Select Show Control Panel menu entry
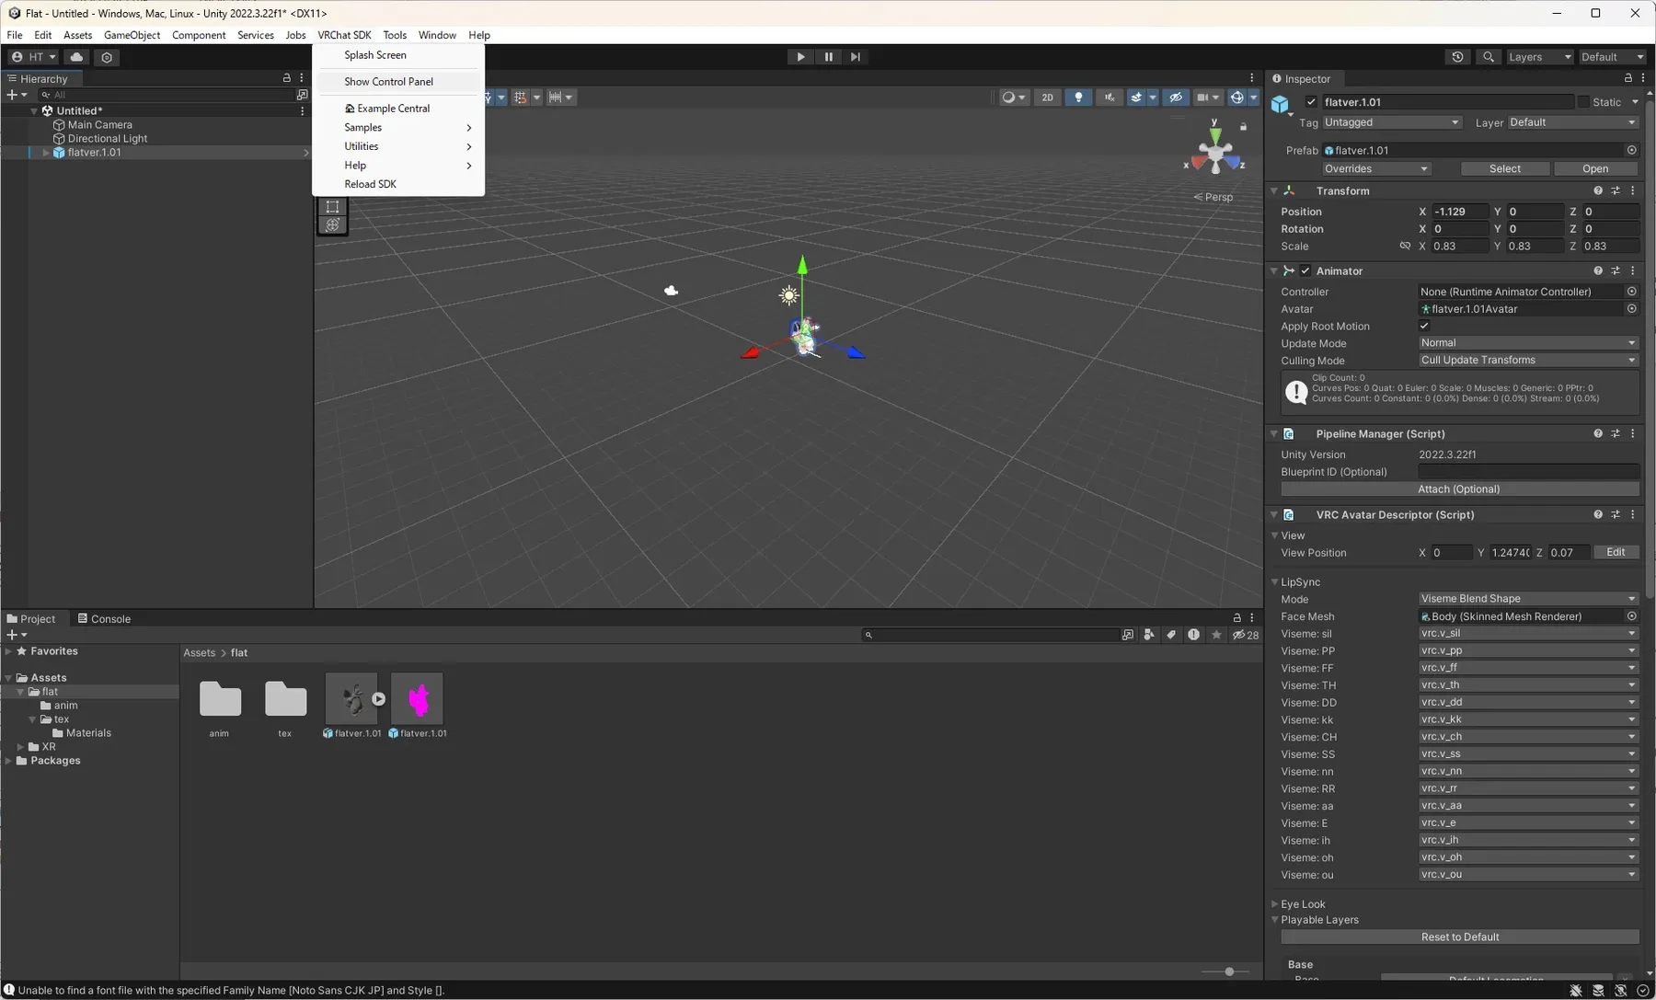Screen dimensions: 1656x1000 [398, 82]
